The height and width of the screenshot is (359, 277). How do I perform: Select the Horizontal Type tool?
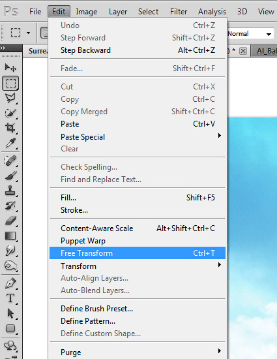tap(10, 298)
